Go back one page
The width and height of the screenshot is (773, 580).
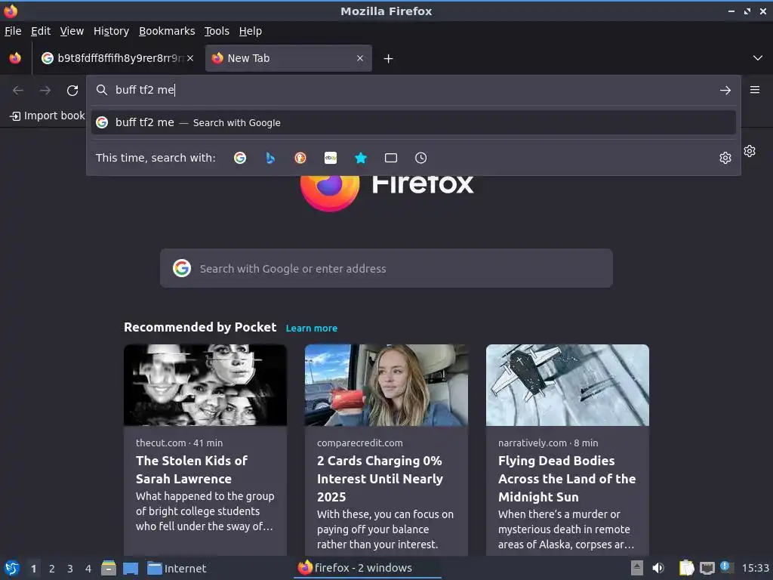coord(18,91)
